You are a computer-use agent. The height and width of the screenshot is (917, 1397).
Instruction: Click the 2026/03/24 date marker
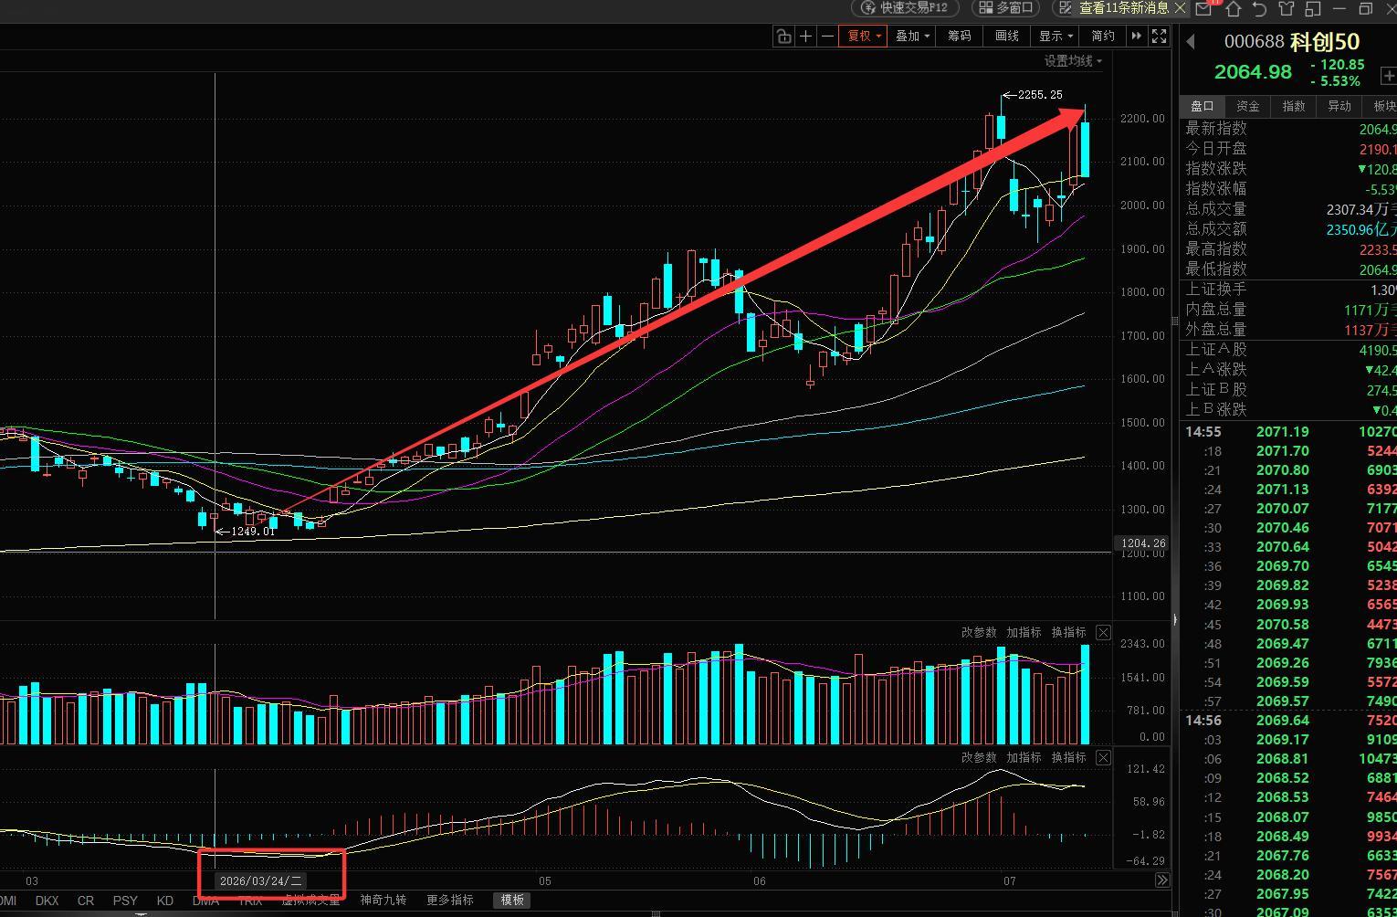[x=261, y=881]
